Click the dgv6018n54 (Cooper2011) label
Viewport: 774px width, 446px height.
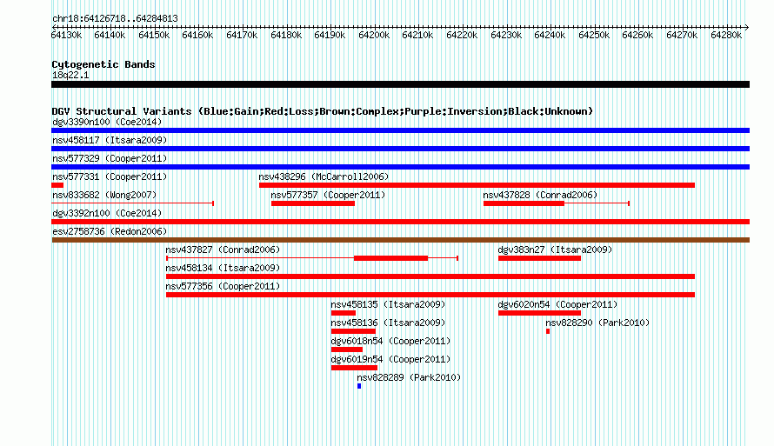pos(390,341)
